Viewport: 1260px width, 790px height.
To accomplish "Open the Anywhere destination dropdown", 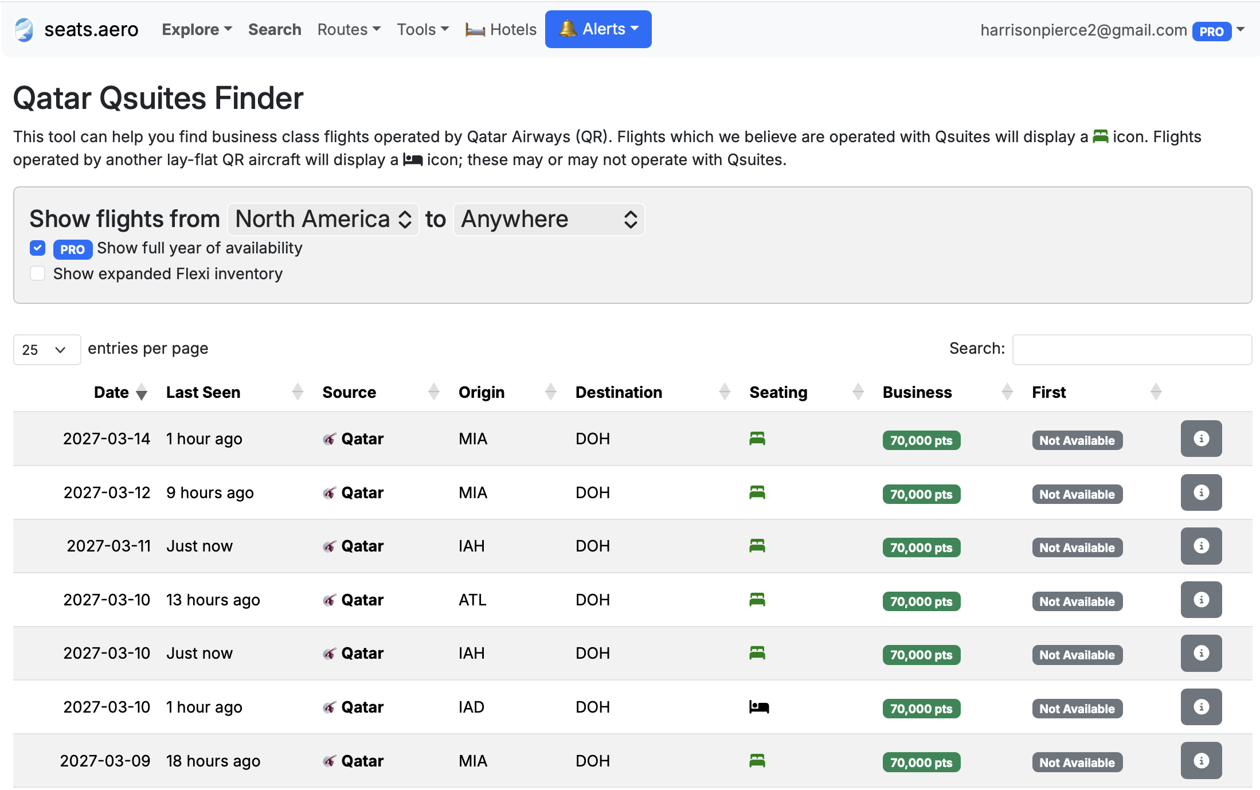I will (x=549, y=220).
